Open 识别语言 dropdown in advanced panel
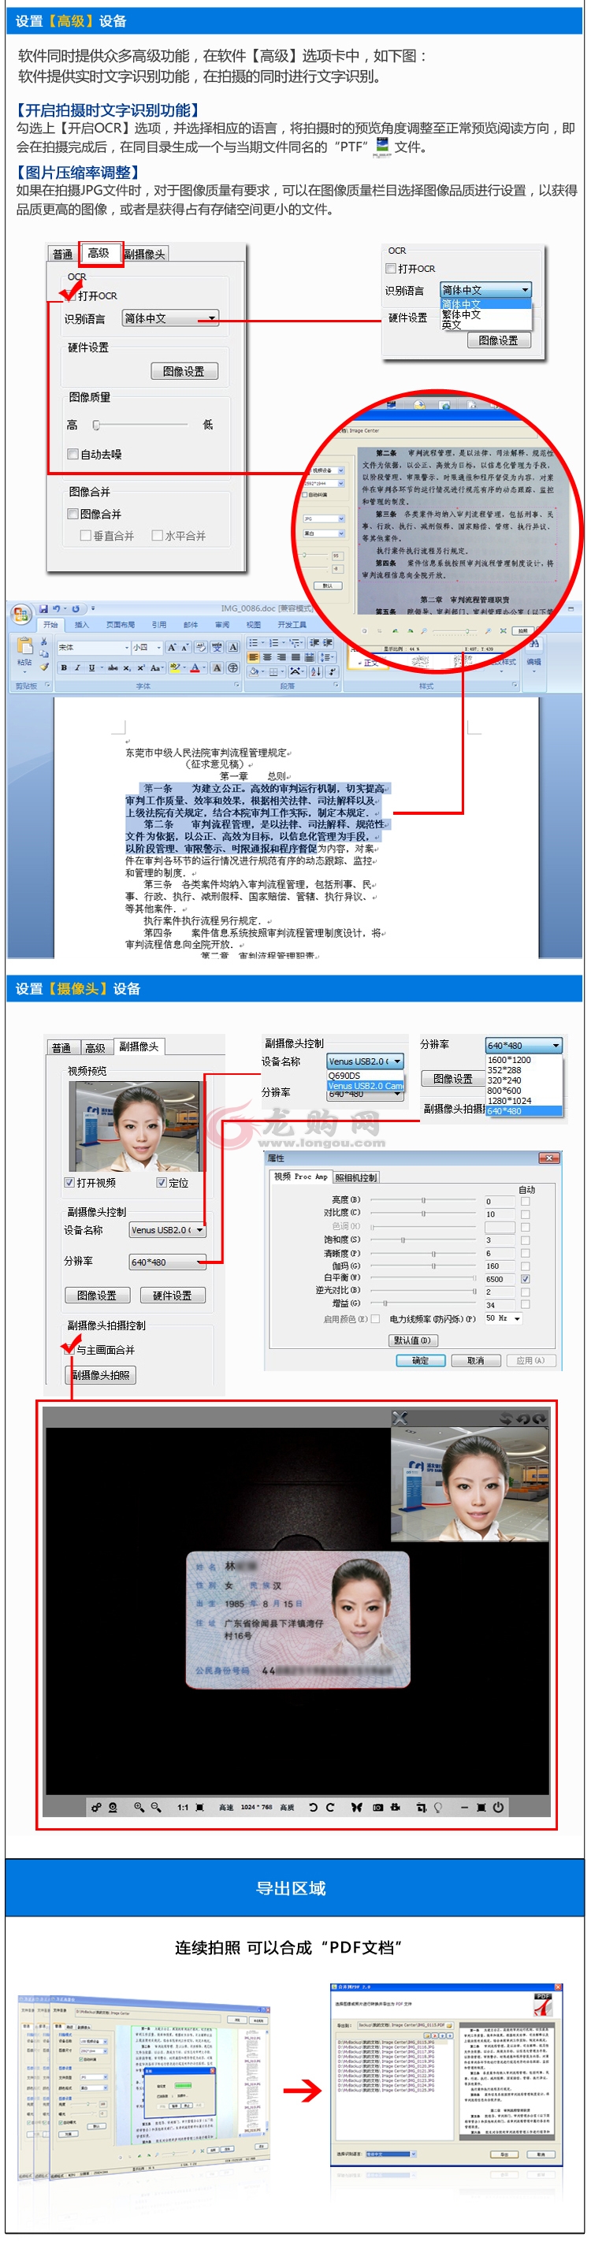The width and height of the screenshot is (591, 2249). tap(170, 318)
